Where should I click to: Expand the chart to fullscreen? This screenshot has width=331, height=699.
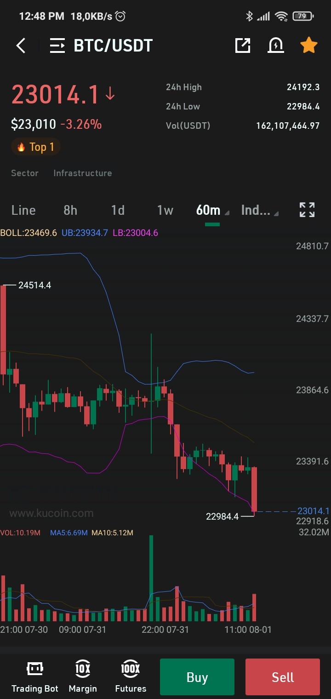click(307, 210)
